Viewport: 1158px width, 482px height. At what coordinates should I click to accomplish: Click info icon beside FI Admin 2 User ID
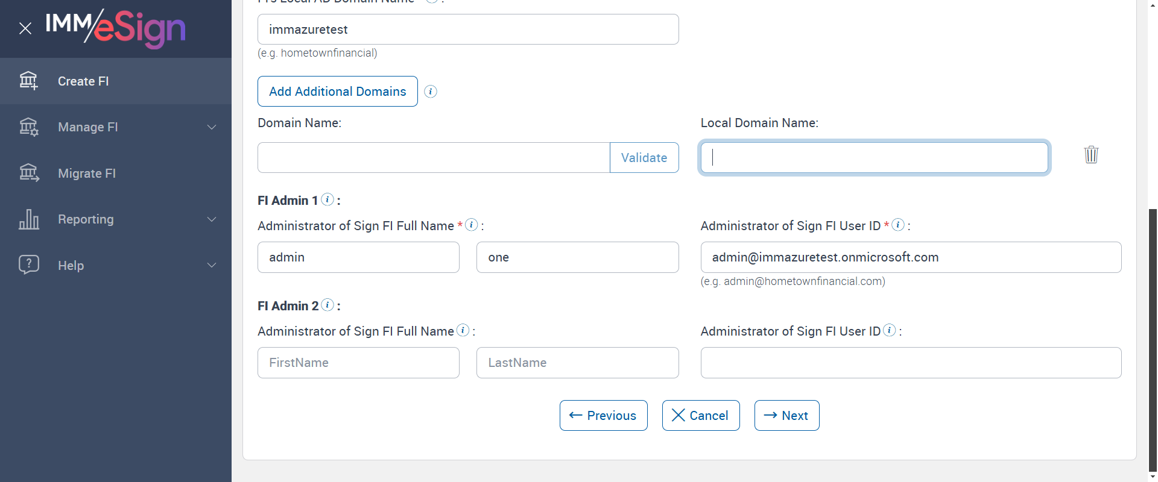pyautogui.click(x=890, y=330)
